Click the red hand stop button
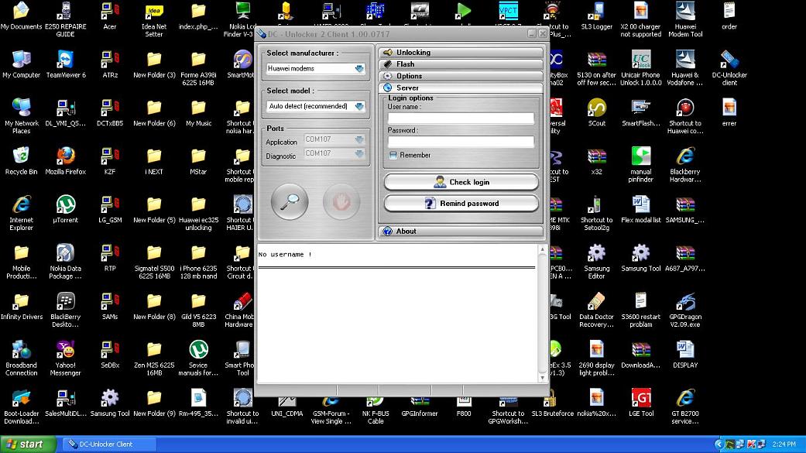This screenshot has height=453, width=806. tap(341, 202)
